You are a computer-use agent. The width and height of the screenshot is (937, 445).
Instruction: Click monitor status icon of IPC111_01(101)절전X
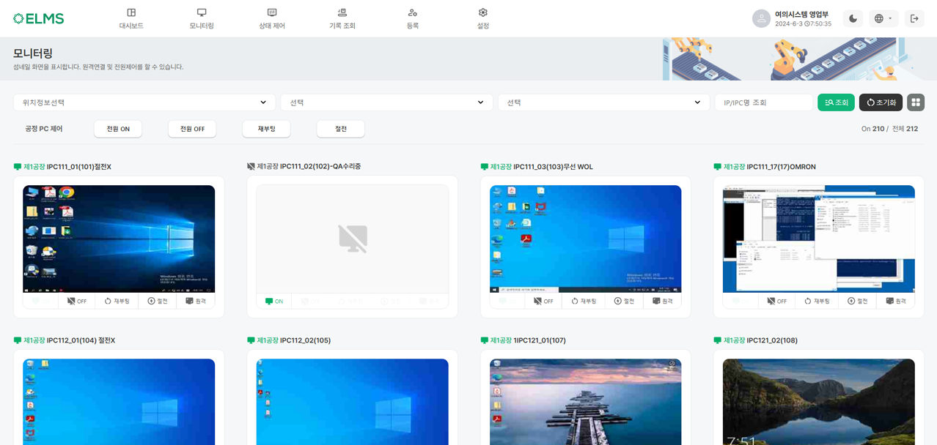click(18, 167)
